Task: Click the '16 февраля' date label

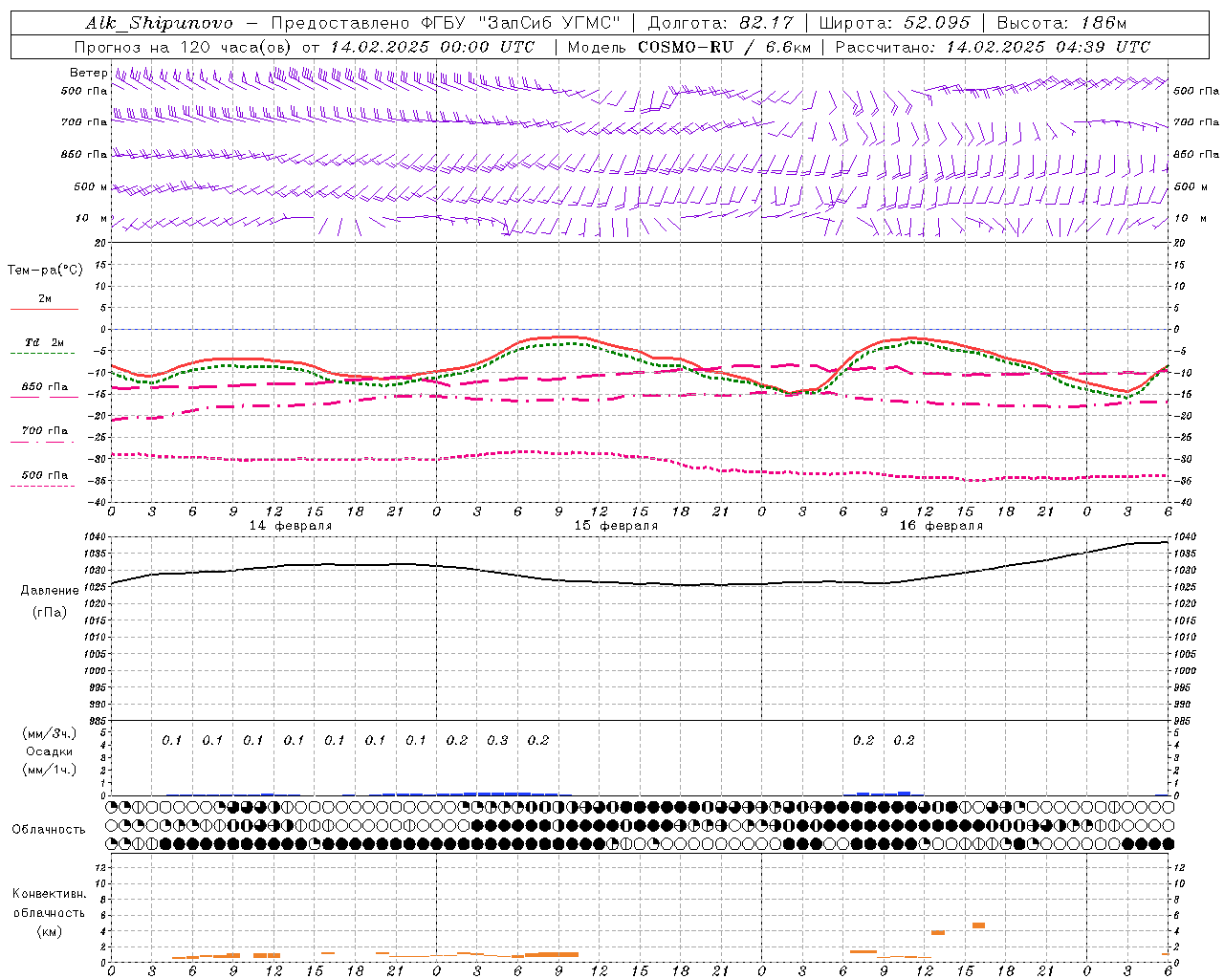Action: (941, 526)
